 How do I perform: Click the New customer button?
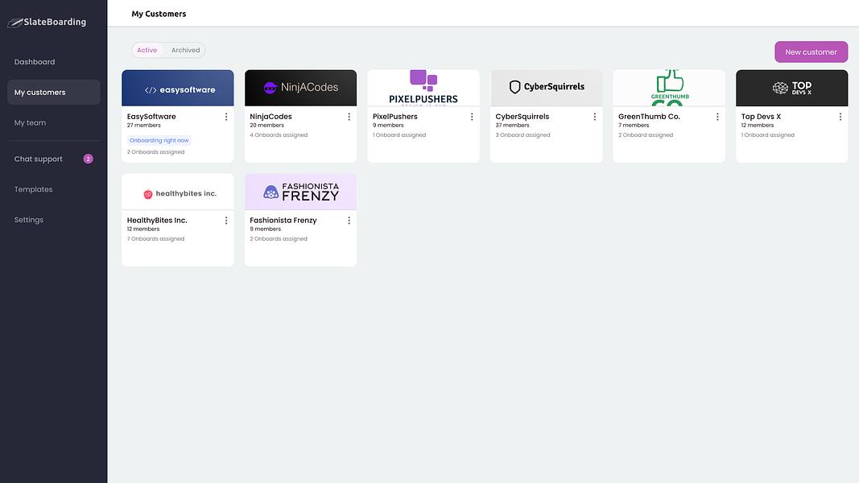pyautogui.click(x=811, y=52)
